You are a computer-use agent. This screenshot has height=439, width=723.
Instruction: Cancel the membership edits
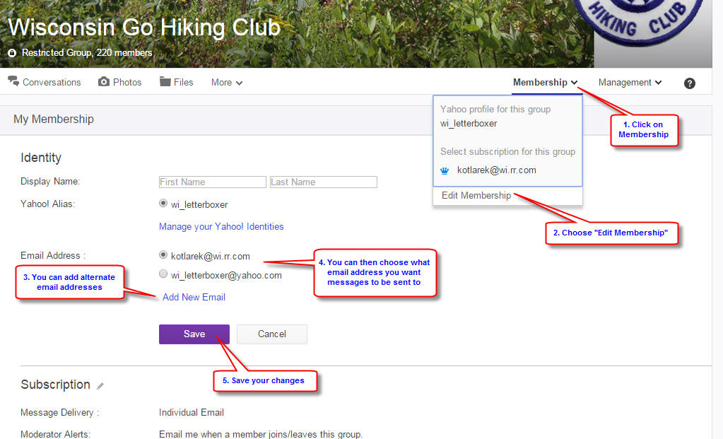[272, 334]
